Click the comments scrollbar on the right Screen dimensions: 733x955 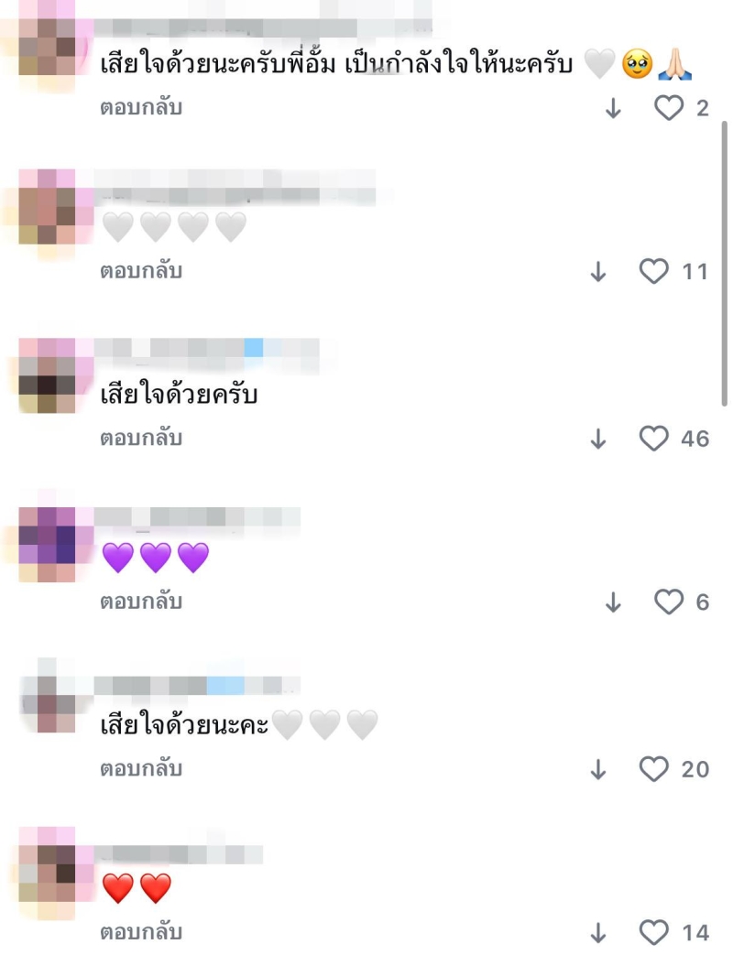(725, 263)
